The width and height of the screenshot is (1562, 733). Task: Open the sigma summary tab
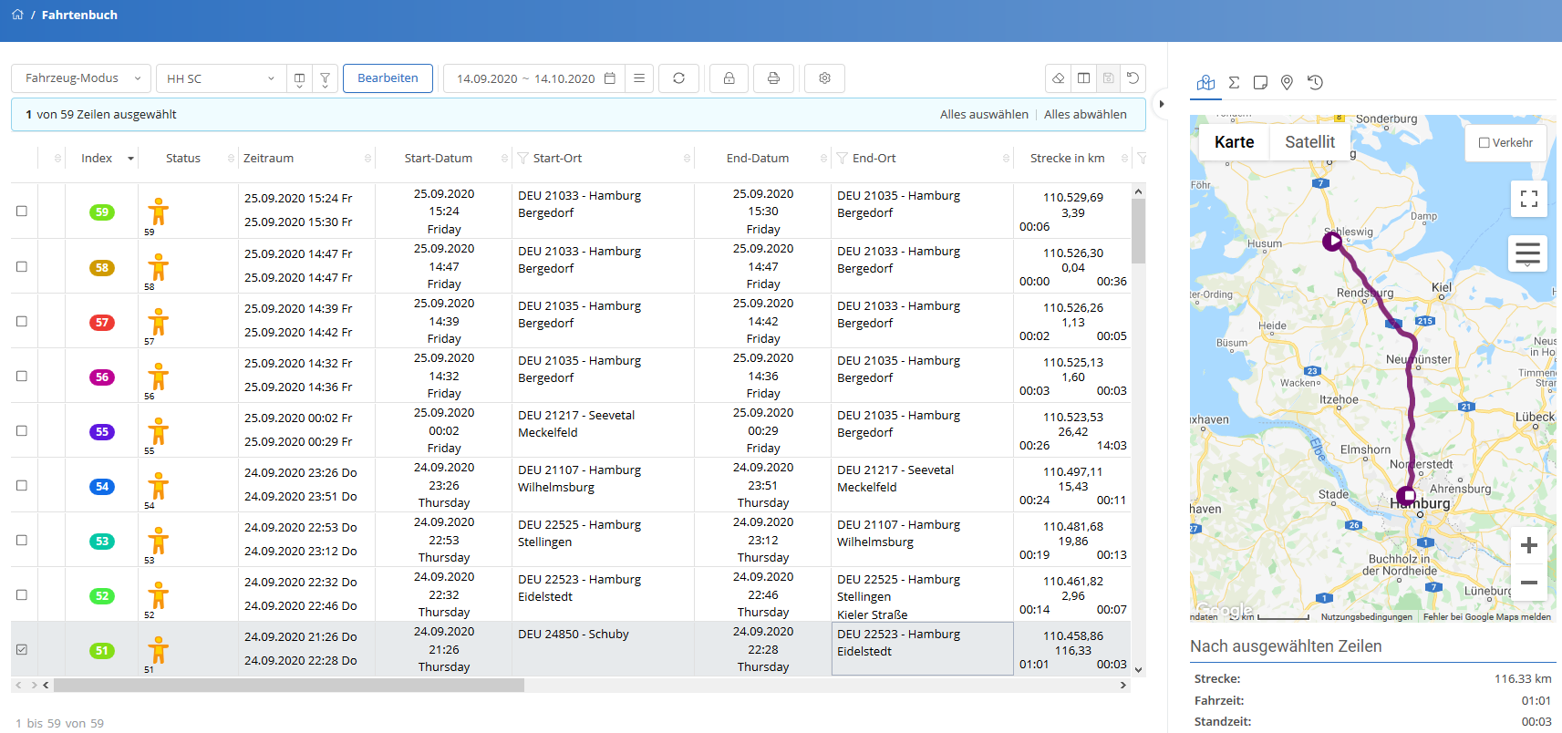tap(1234, 83)
